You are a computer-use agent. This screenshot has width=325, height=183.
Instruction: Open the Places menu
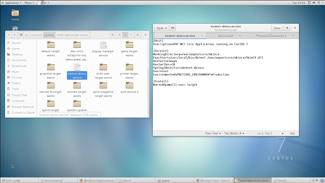click(x=29, y=3)
